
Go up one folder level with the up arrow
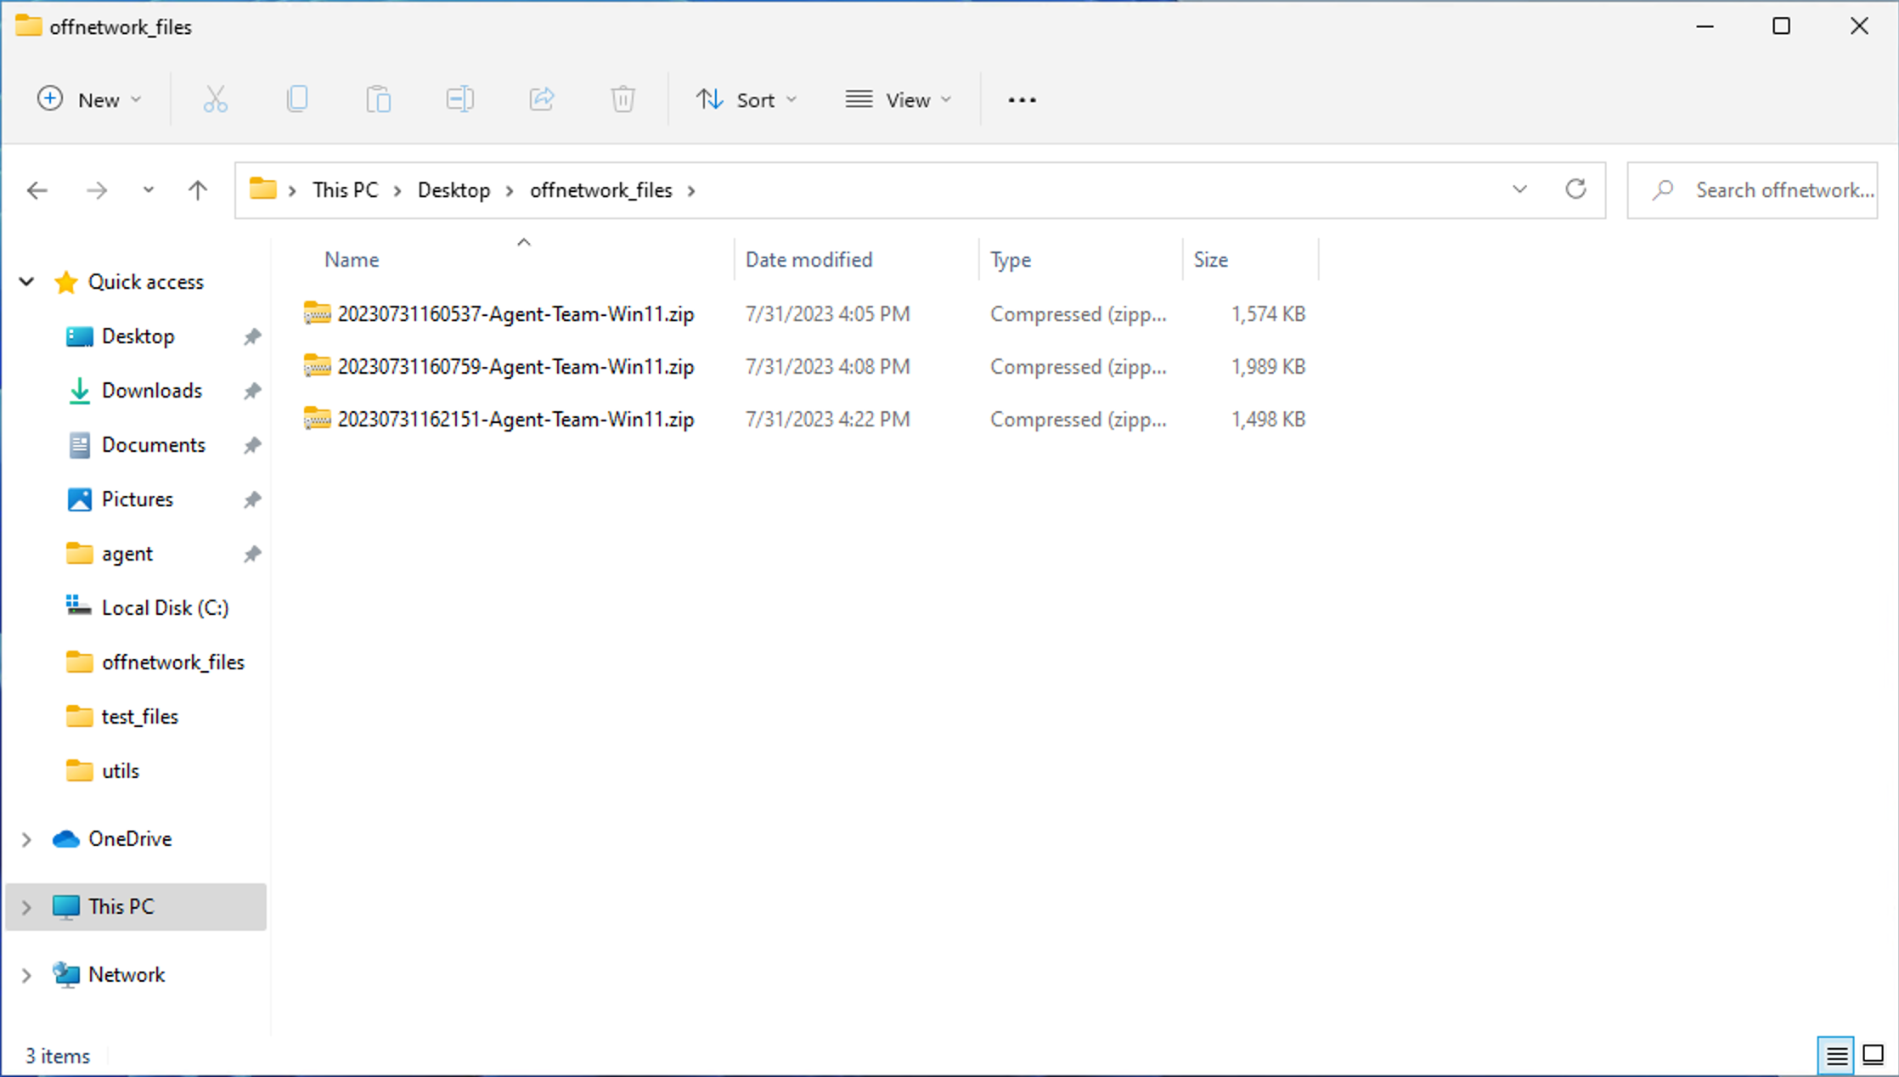pos(198,190)
